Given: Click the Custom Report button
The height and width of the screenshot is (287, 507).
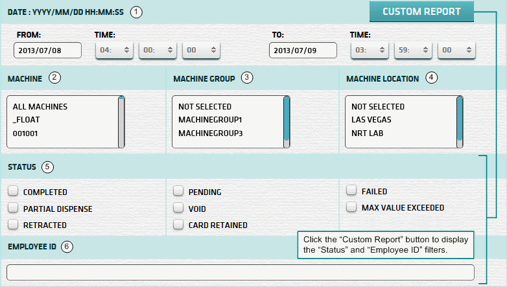Looking at the screenshot, I should [421, 12].
